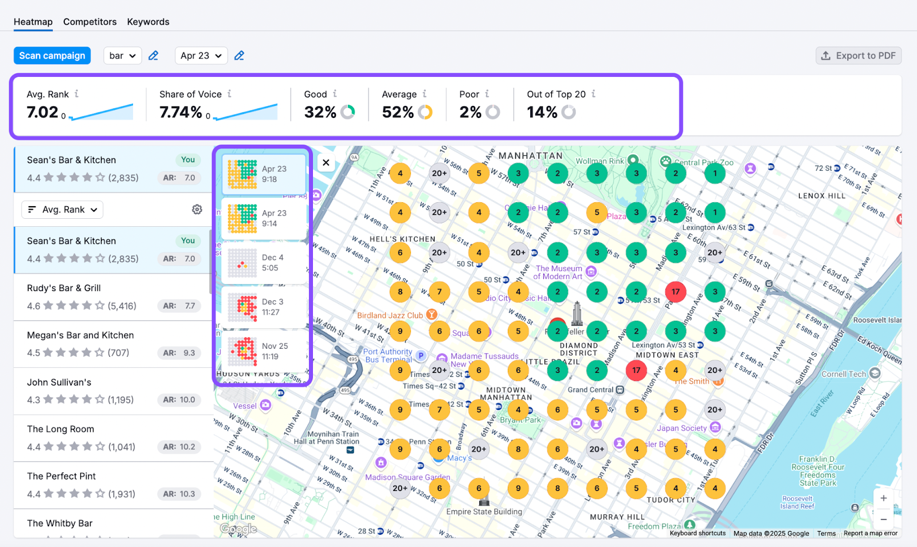Viewport: 917px width, 547px height.
Task: Click the Avg. Rank info icon
Action: [78, 93]
